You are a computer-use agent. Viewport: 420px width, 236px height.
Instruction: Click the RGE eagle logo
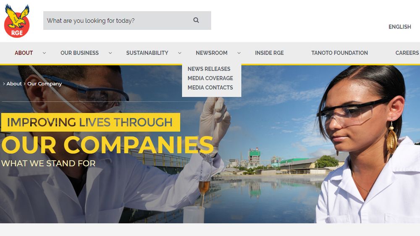pos(17,21)
